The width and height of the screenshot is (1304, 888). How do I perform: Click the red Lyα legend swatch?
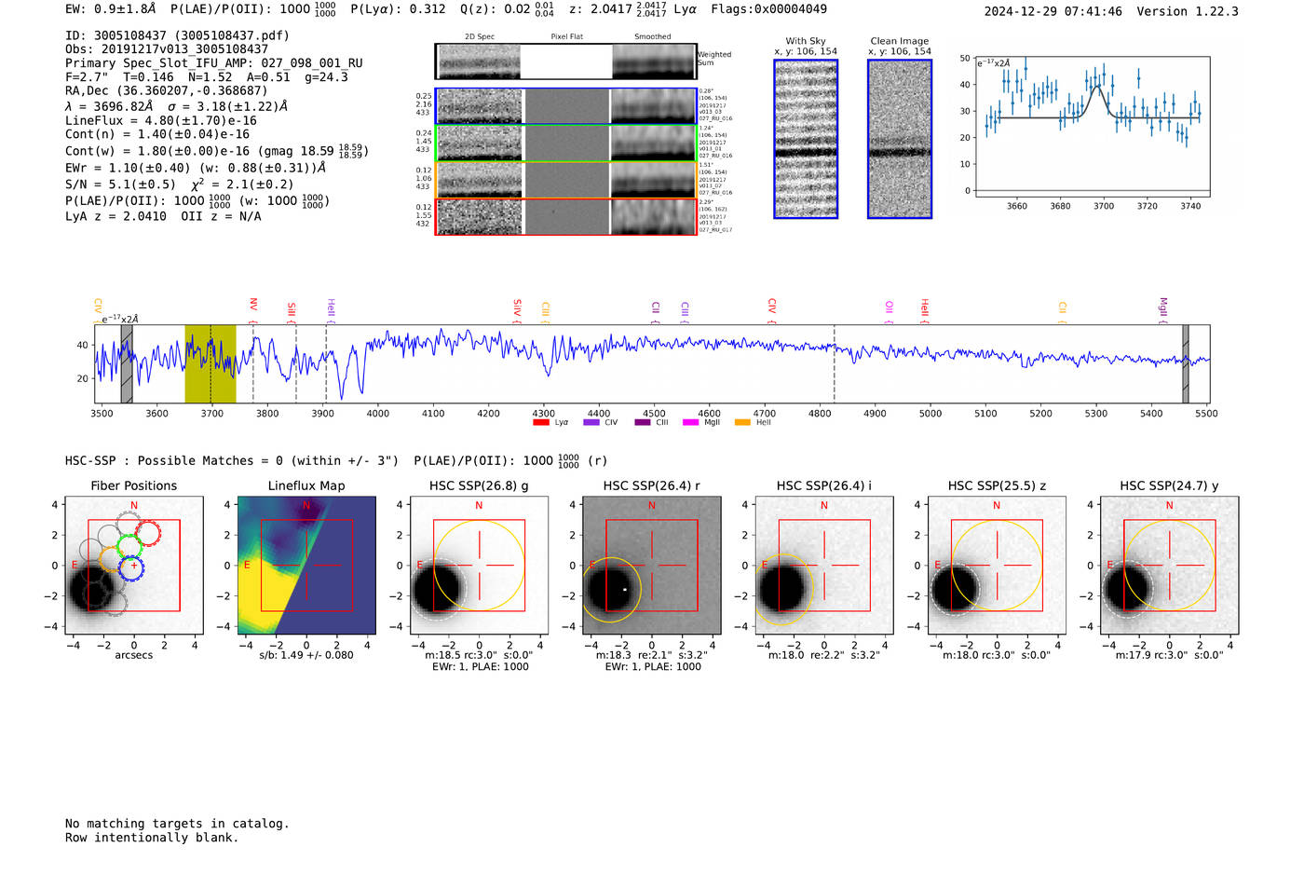[540, 423]
